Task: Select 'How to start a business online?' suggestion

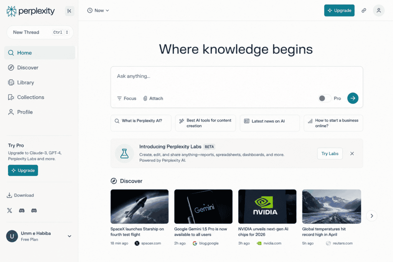Action: click(334, 123)
